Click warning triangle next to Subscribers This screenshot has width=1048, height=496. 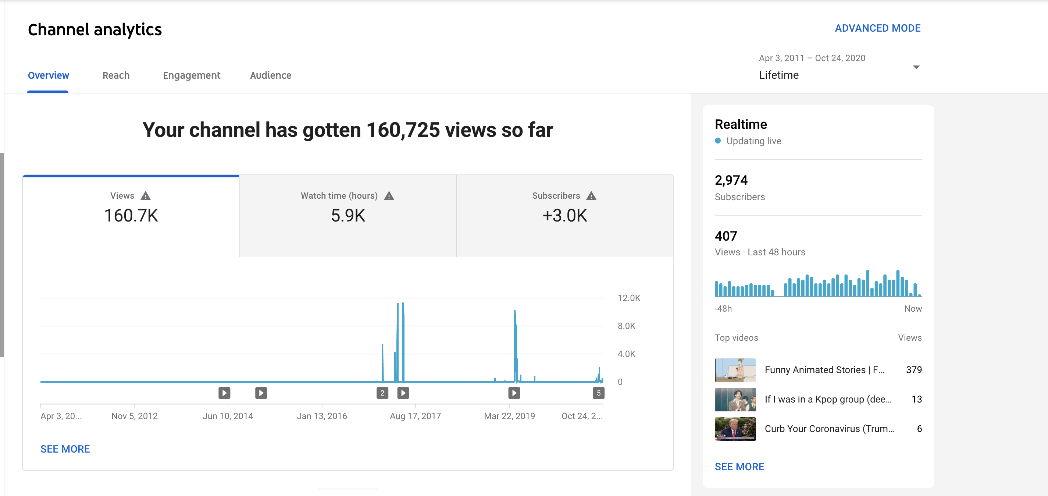[x=591, y=196]
